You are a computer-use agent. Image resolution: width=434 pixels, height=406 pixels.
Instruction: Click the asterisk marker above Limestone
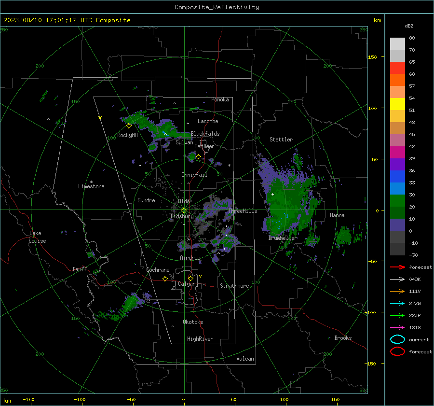tap(91, 182)
